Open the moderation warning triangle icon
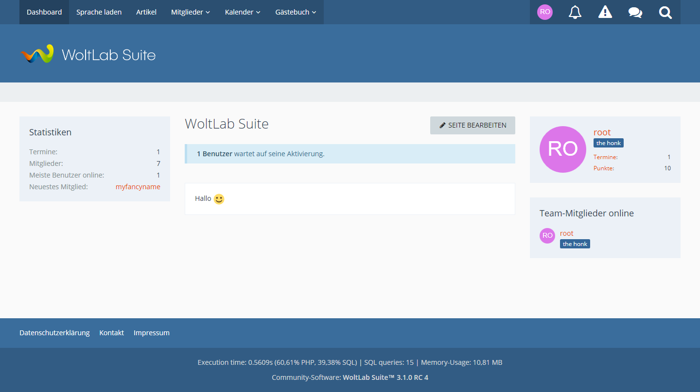 [605, 12]
